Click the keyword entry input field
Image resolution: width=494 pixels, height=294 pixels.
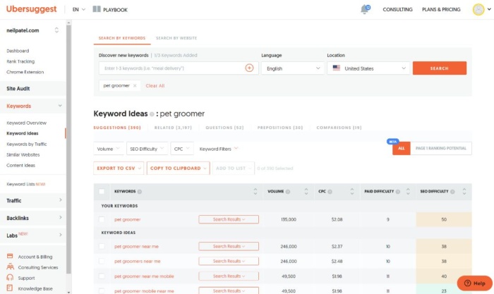click(173, 68)
